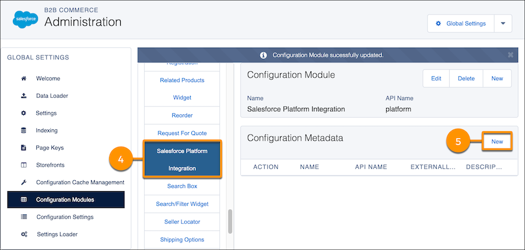Open the Global Settings dropdown arrow
The image size is (525, 250).
tap(503, 23)
